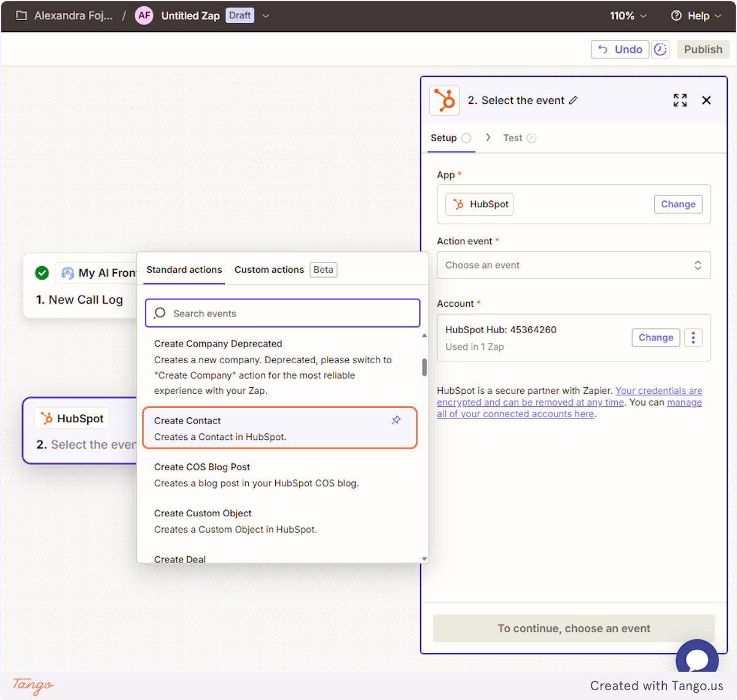Click the Undo arrow button
The height and width of the screenshot is (700, 737).
point(620,49)
